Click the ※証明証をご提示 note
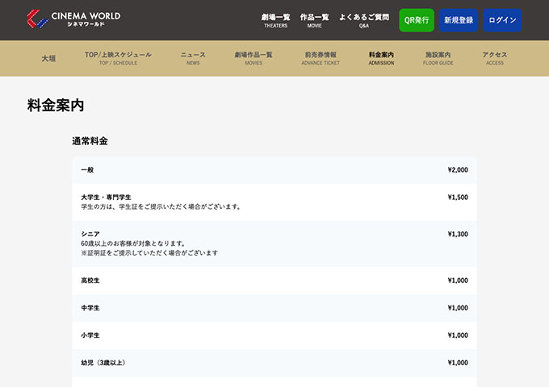The height and width of the screenshot is (387, 549). pos(149,252)
